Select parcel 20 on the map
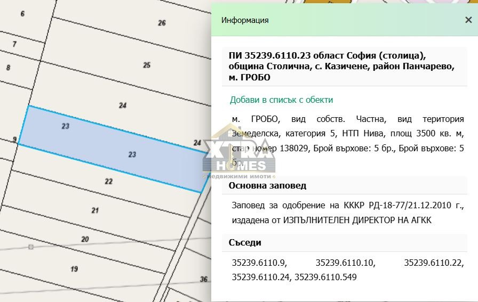Screen dimensions: 478x302 point(85,239)
